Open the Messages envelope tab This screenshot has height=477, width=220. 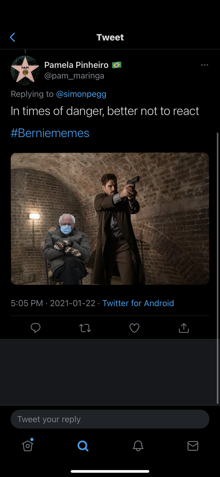193,446
